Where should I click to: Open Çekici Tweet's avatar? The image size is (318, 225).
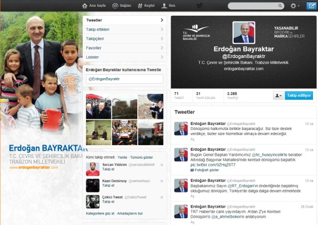click(x=93, y=202)
